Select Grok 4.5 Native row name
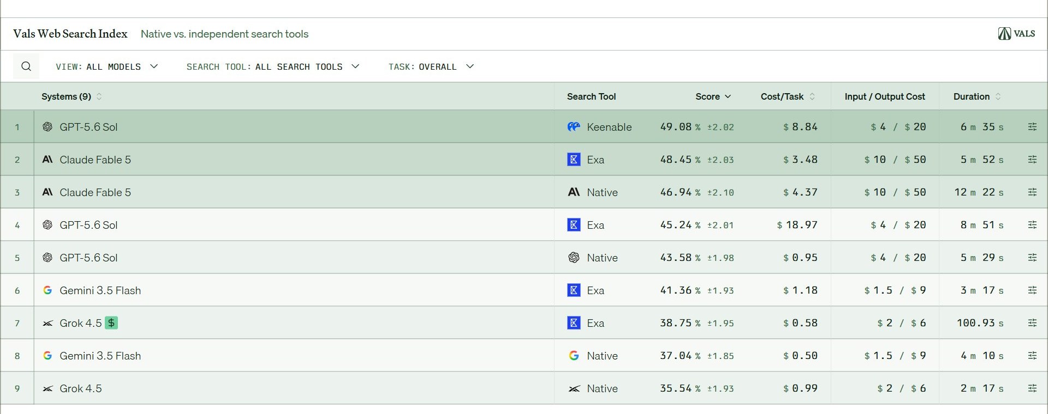The image size is (1048, 414). click(x=80, y=388)
